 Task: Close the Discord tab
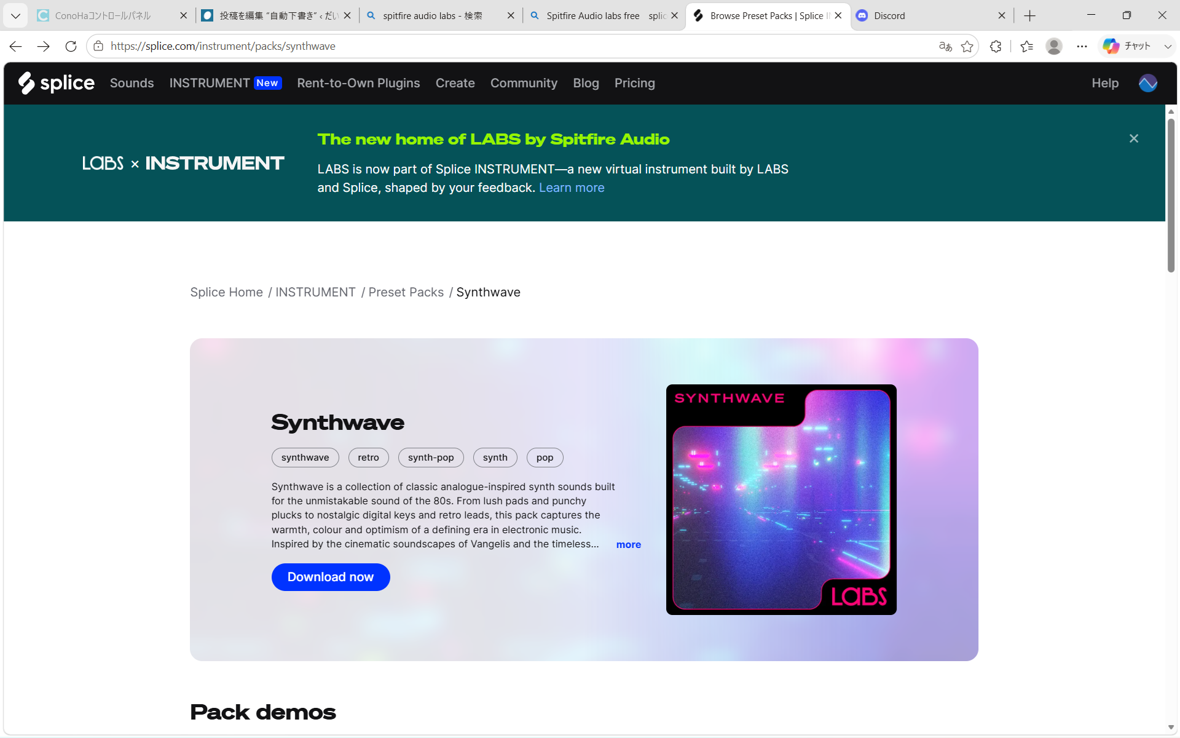tap(1002, 15)
